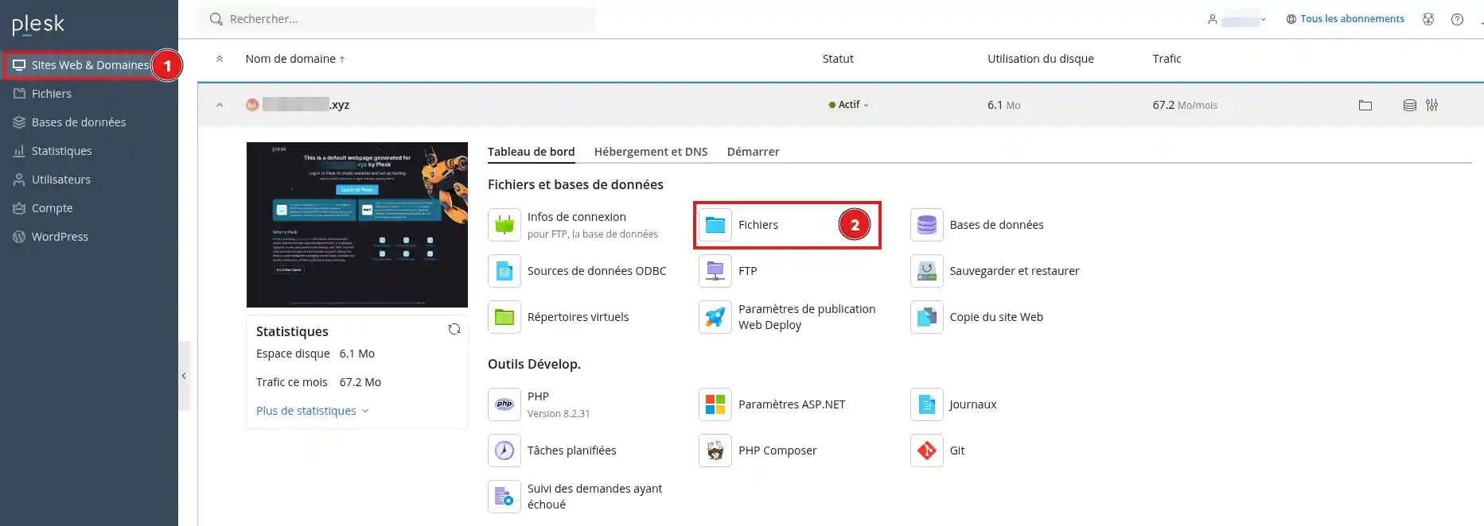Open Paramètres de publication Web Deploy icon
This screenshot has width=1484, height=526.
[715, 317]
